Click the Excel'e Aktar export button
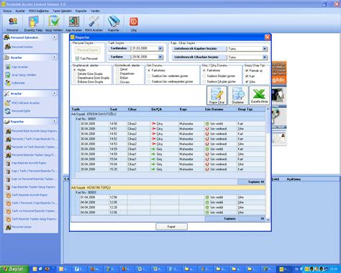Viewport: 341px width, 273px height. click(259, 96)
